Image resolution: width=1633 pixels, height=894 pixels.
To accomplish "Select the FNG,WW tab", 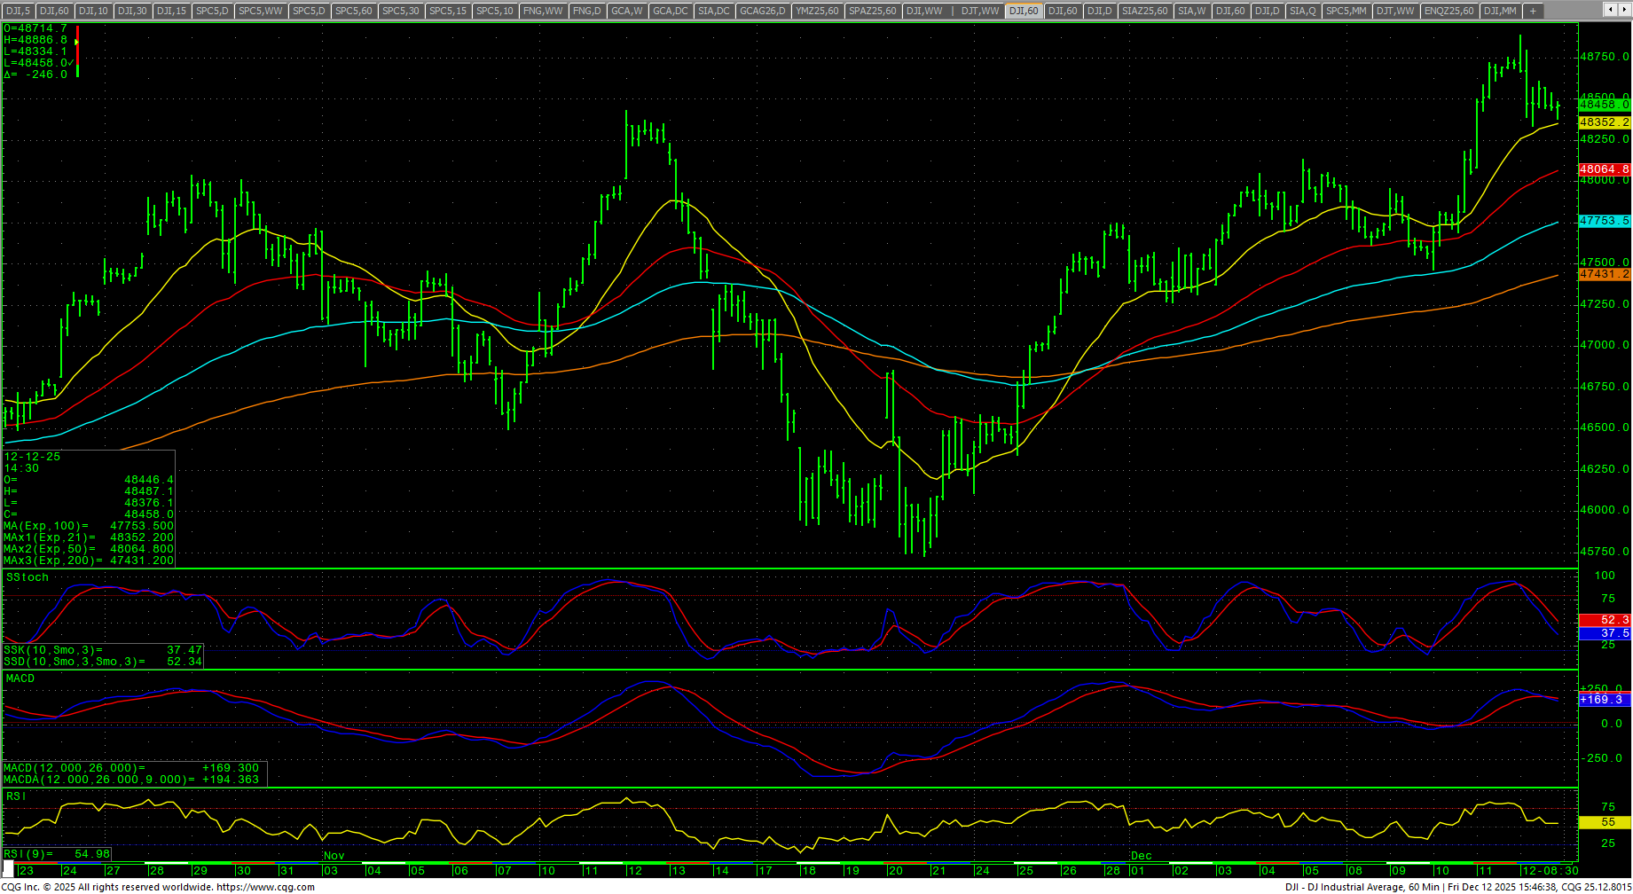I will 543,11.
